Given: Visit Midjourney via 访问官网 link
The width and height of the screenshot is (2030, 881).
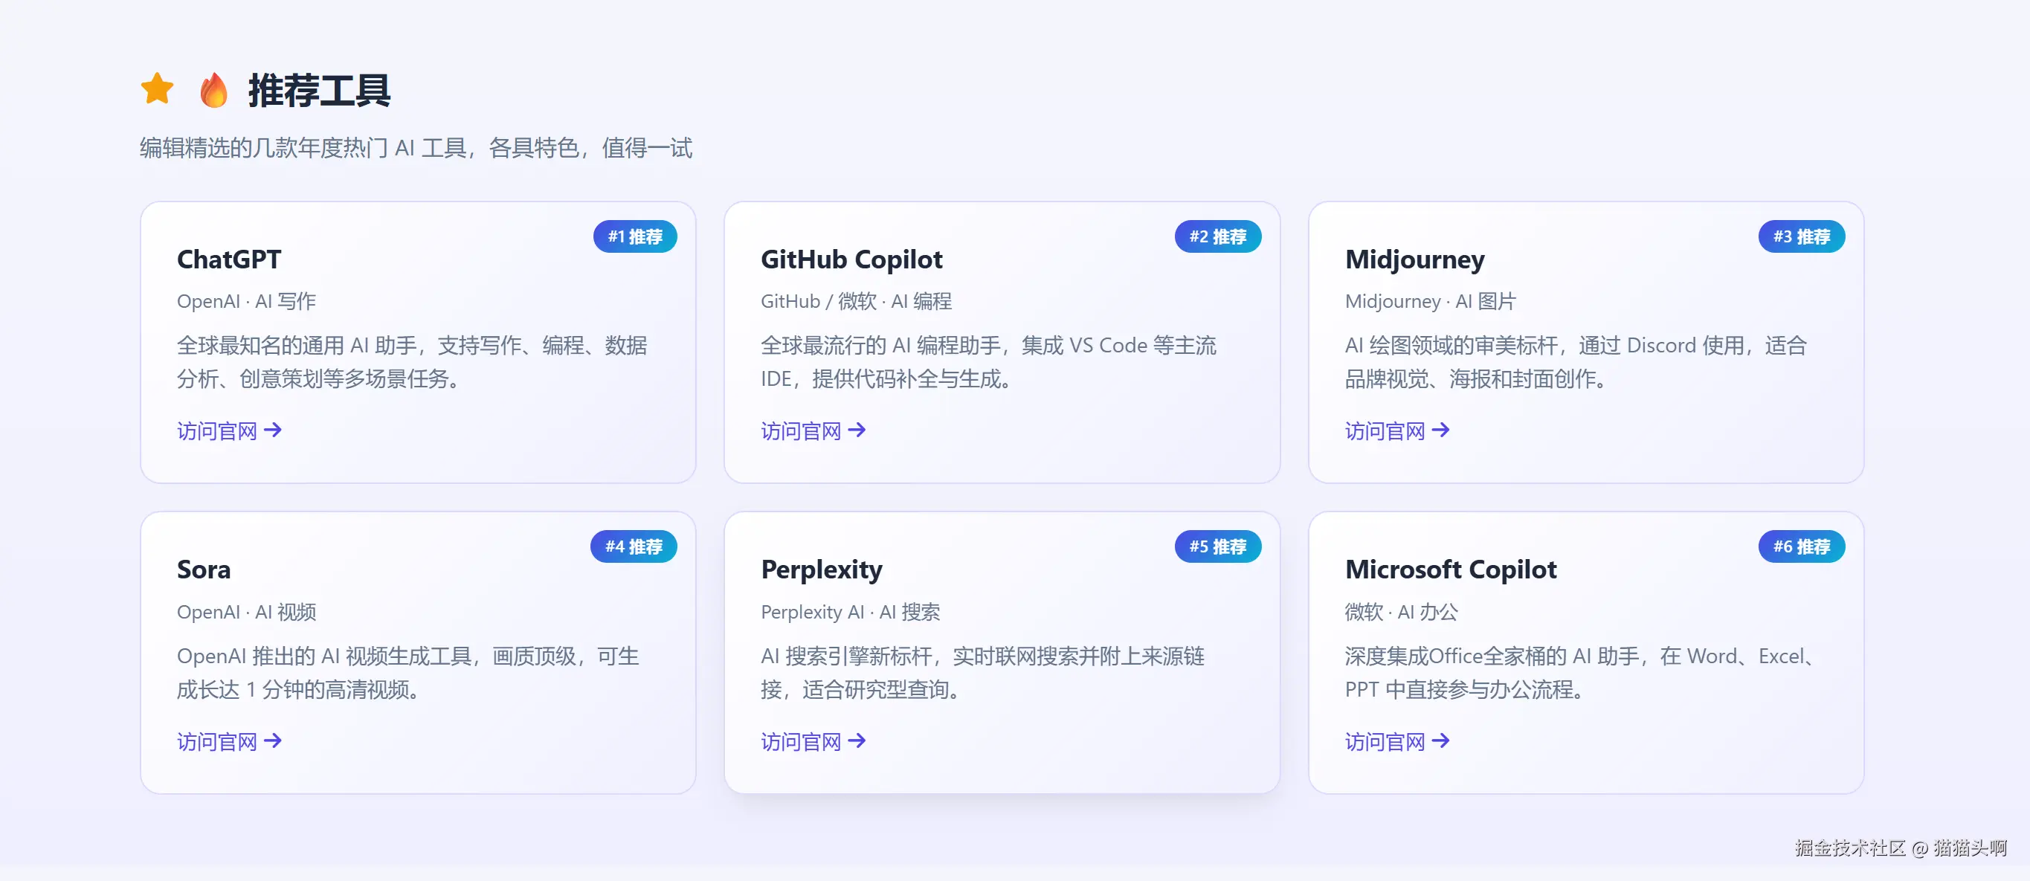Looking at the screenshot, I should [x=1397, y=431].
